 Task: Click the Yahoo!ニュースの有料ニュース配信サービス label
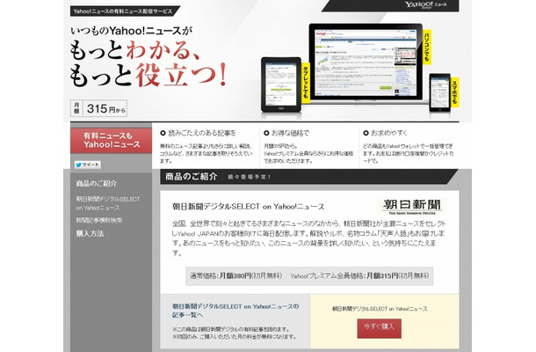pos(123,11)
